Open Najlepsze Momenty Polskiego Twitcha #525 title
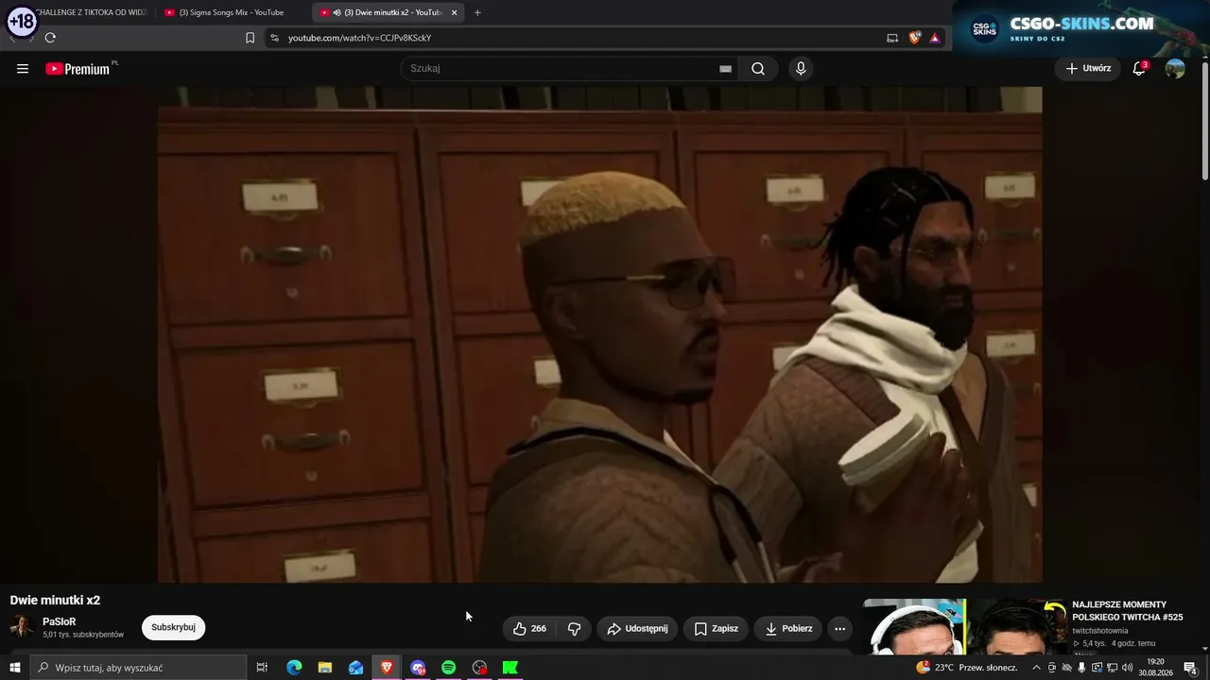1210x680 pixels. tap(1127, 610)
